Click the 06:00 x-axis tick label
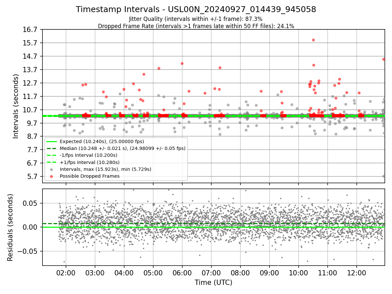This screenshot has height=294, width=392. [182, 272]
